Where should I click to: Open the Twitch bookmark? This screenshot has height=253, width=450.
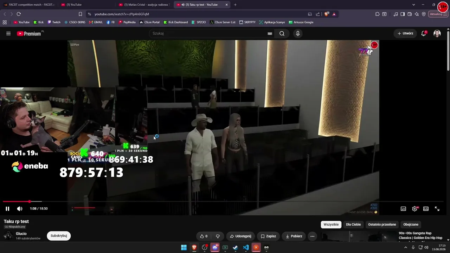(54, 22)
